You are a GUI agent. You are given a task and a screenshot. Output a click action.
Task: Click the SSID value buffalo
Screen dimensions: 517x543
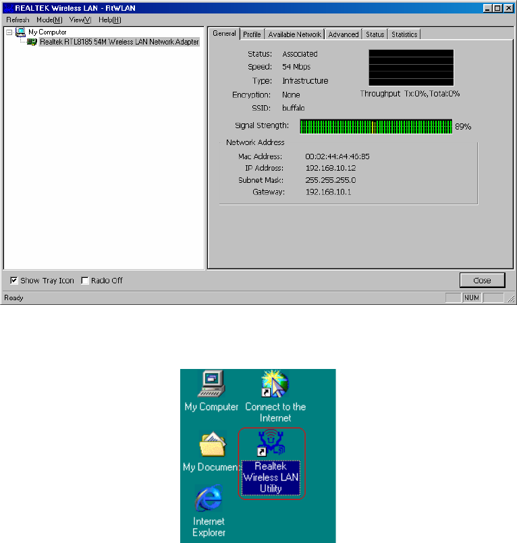[x=293, y=108]
